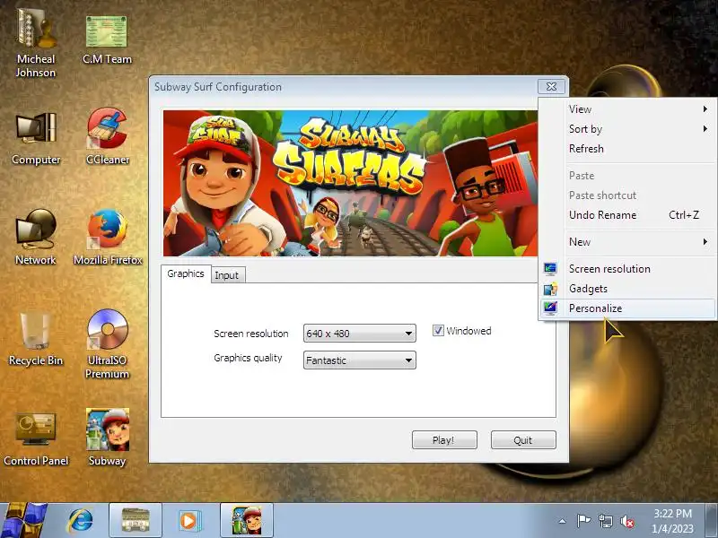Click the Subway Surfers banner image

tap(350, 183)
